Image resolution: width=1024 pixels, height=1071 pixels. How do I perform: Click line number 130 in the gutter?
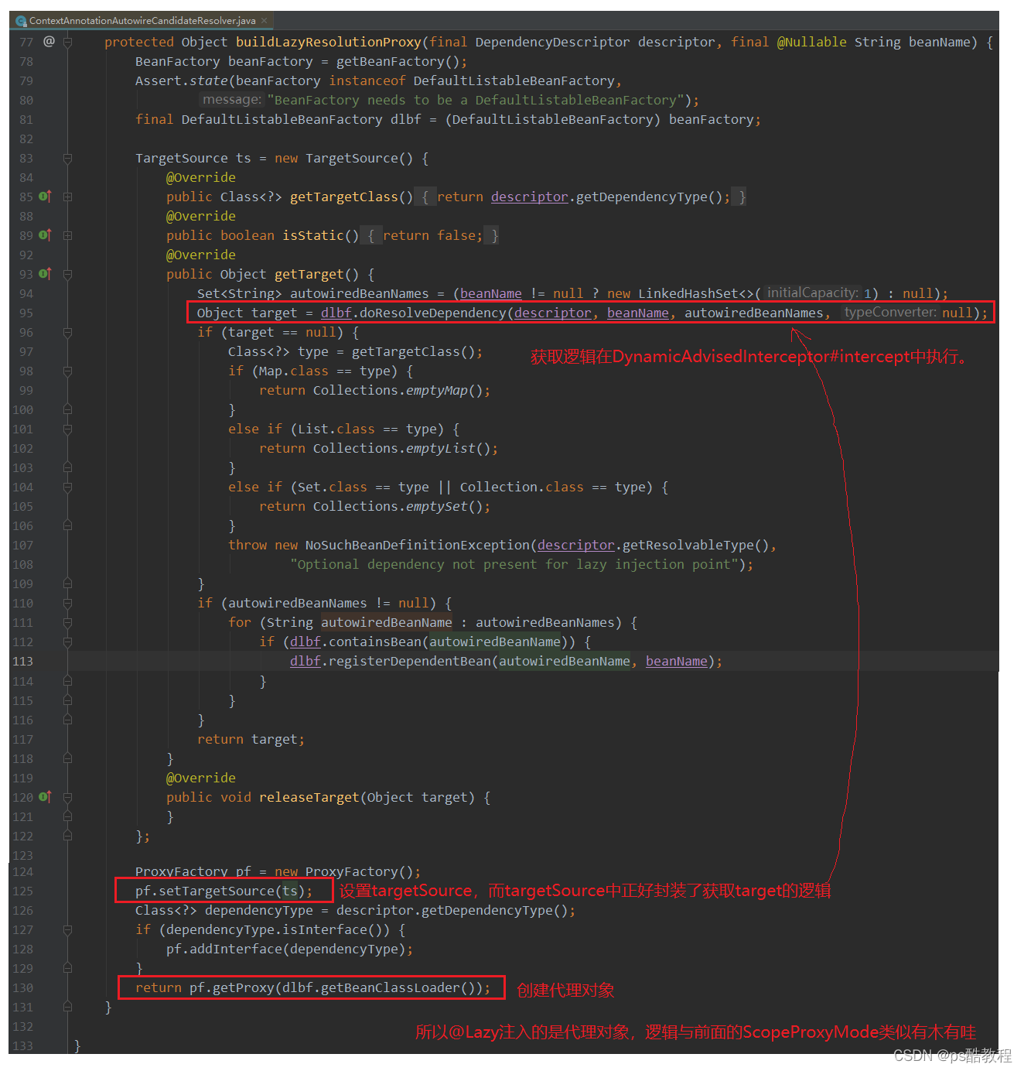pyautogui.click(x=23, y=987)
